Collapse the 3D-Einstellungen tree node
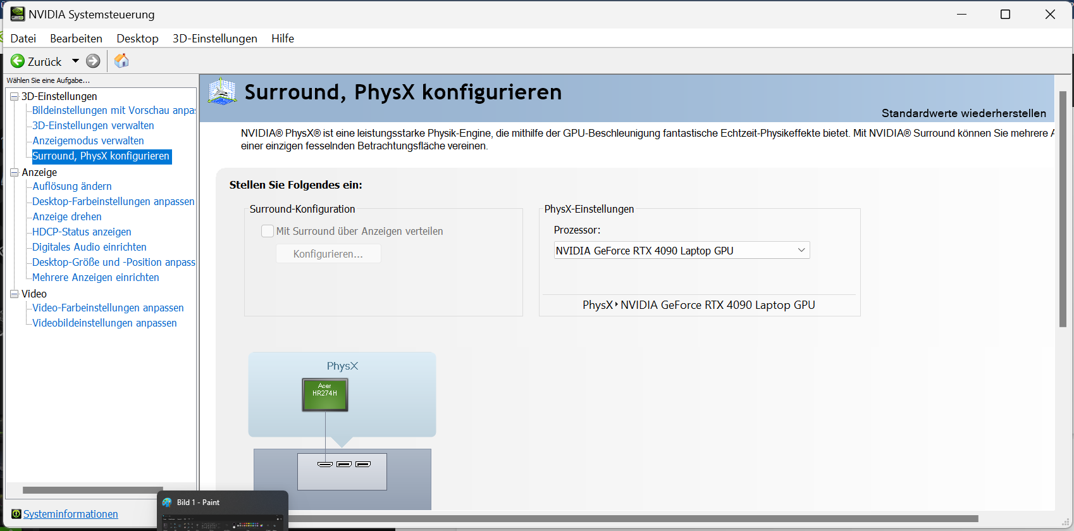 [x=14, y=96]
